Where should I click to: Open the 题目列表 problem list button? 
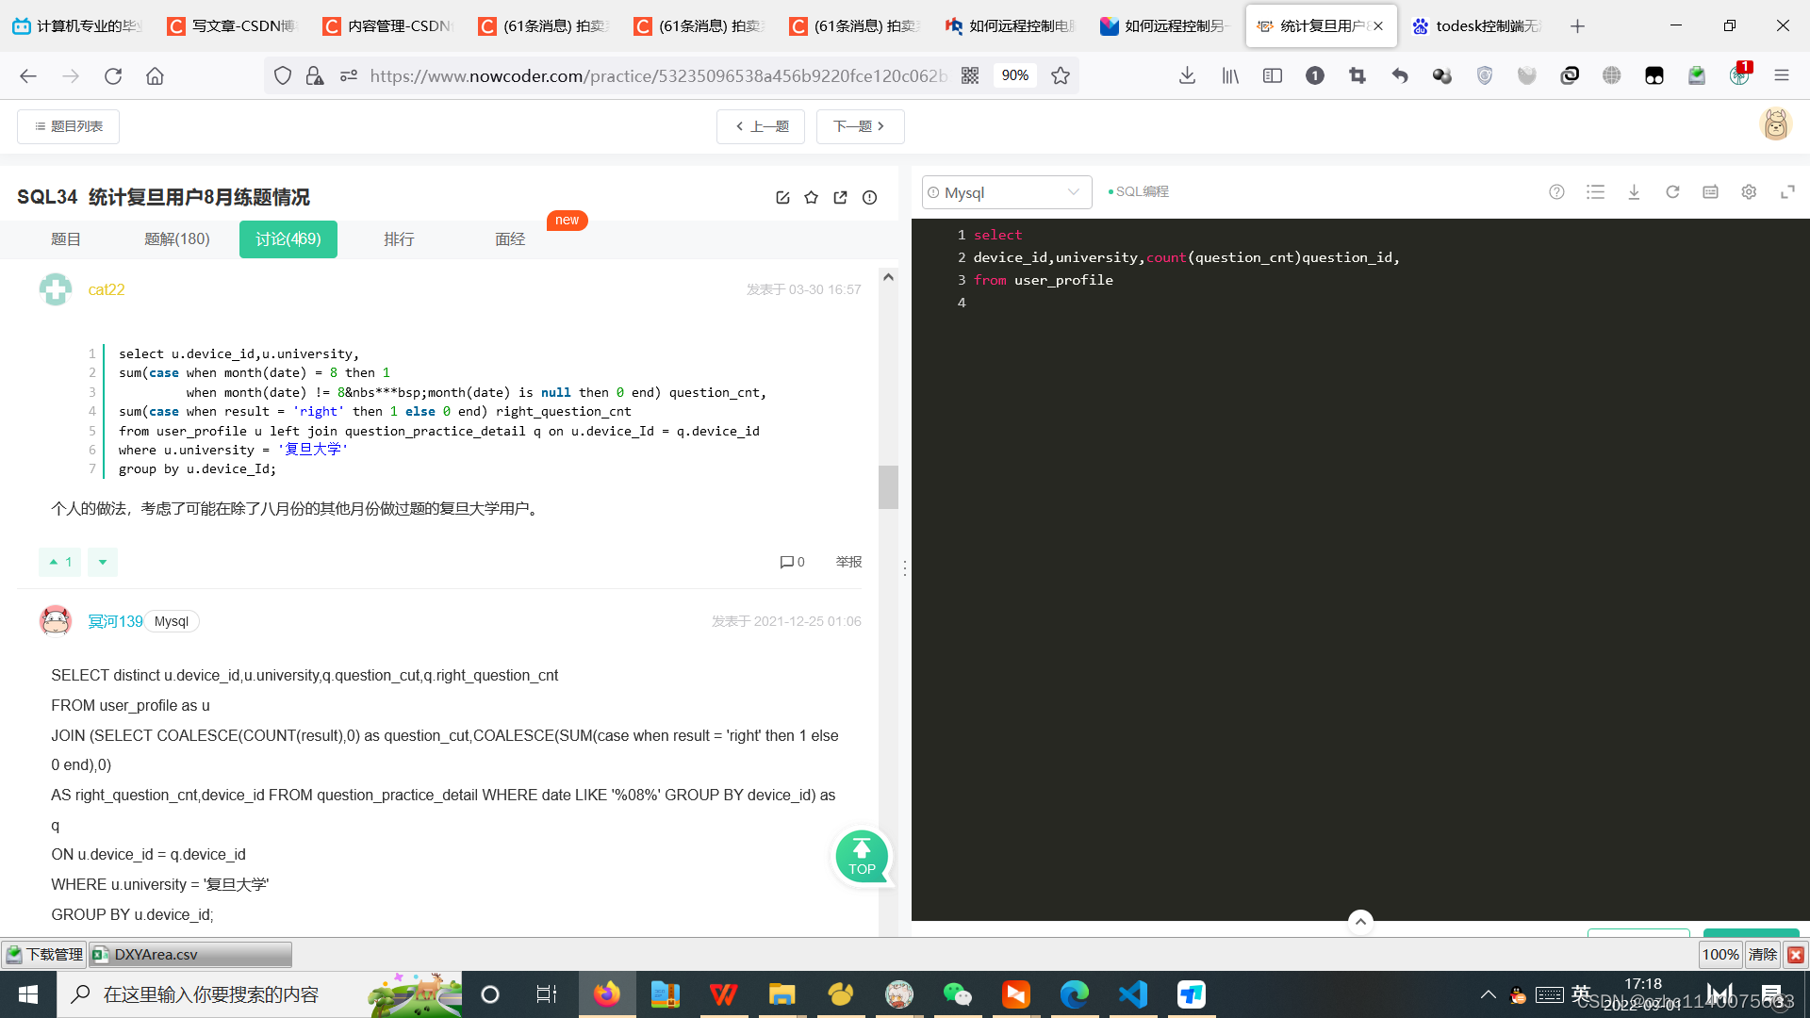coord(68,126)
